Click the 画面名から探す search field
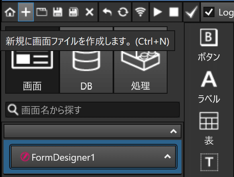Image resolution: width=234 pixels, height=177 pixels. [92, 110]
